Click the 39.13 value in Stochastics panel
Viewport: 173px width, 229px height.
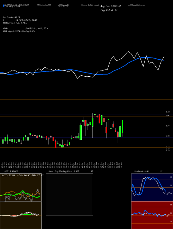tap(167, 193)
